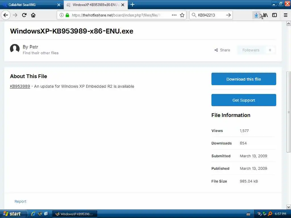Open a new tab with plus
The height and width of the screenshot is (218, 291).
click(132, 5)
